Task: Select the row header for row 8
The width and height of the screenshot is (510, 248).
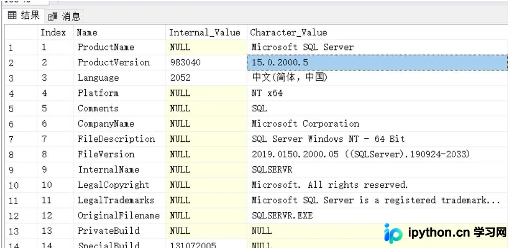Action: point(21,154)
